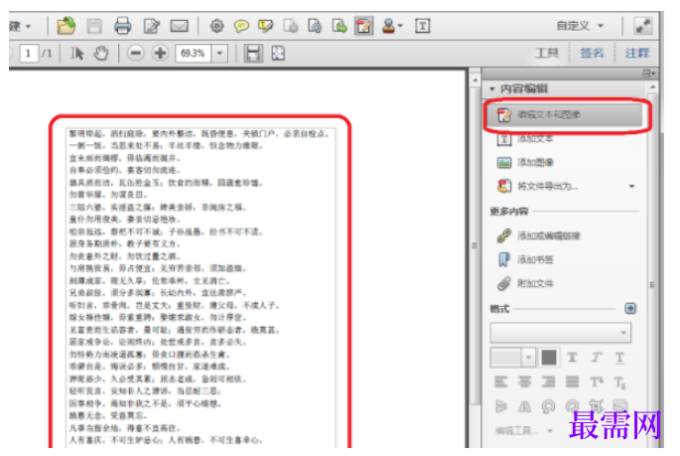Click the sticky note comment icon
This screenshot has width=680, height=456.
[x=241, y=27]
